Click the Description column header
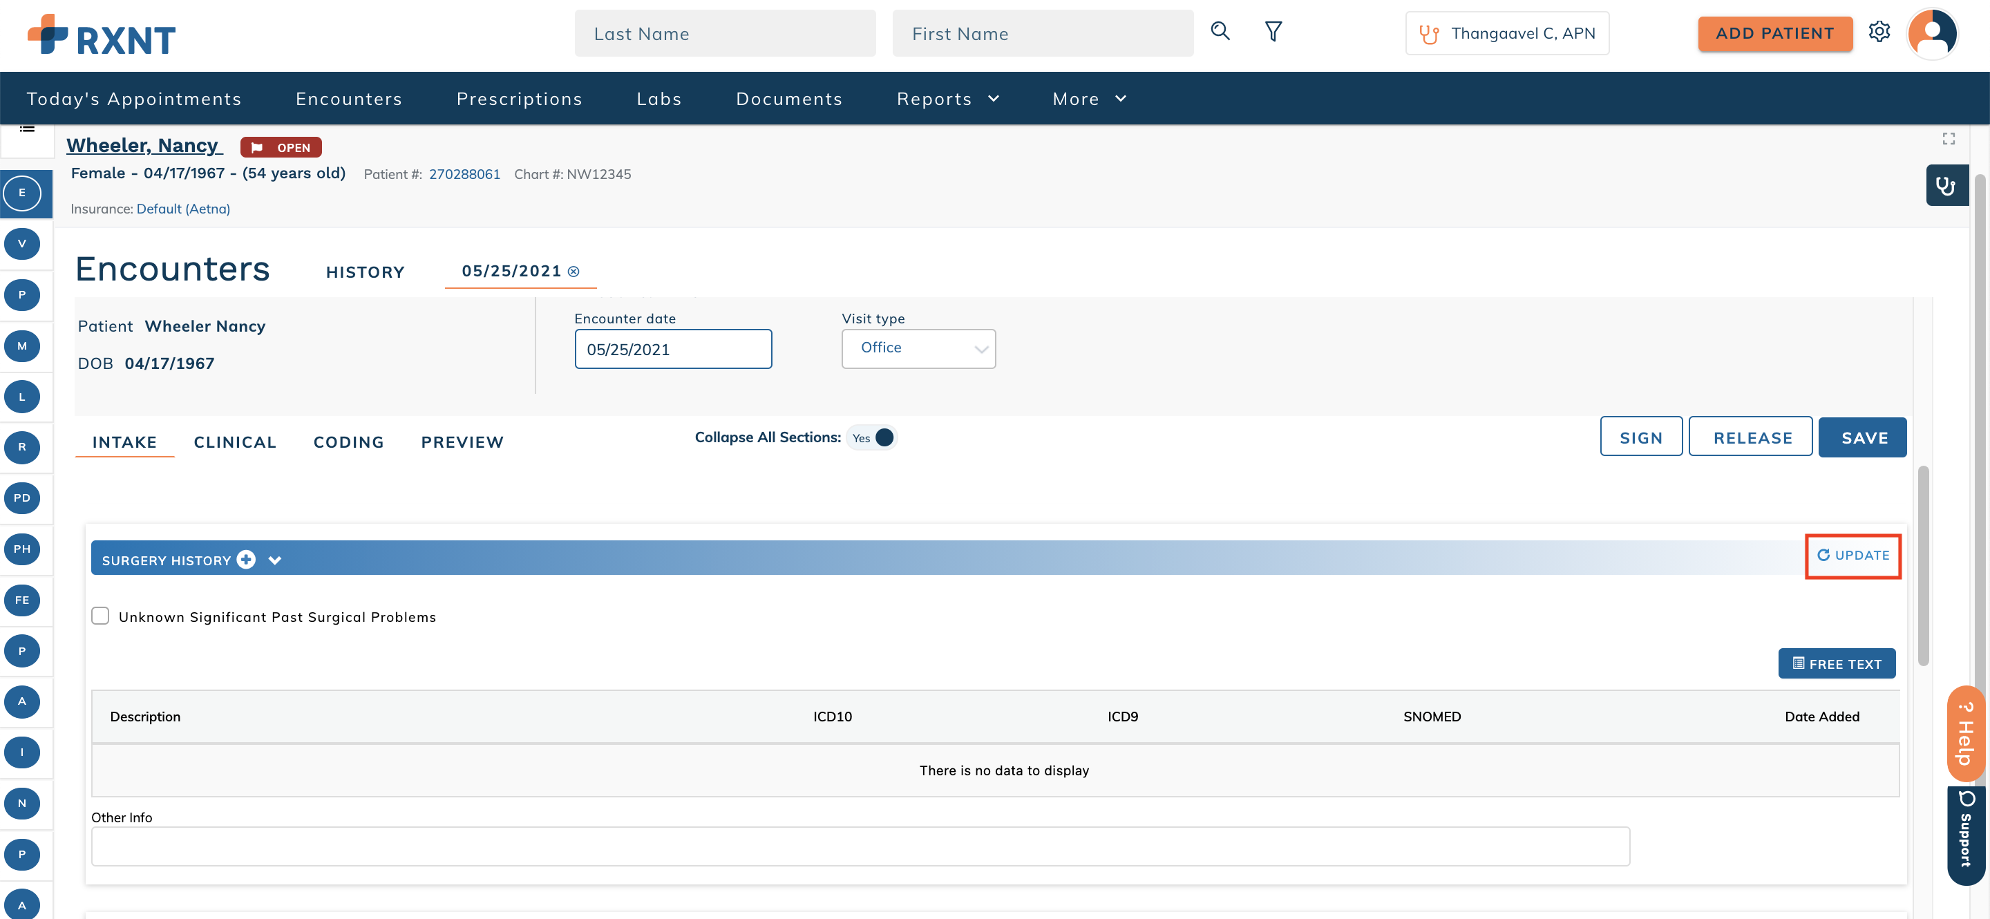1990x919 pixels. (145, 716)
